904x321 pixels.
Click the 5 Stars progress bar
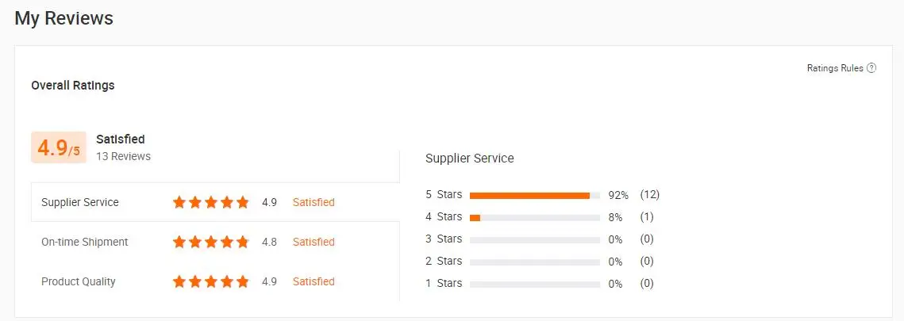tap(534, 195)
